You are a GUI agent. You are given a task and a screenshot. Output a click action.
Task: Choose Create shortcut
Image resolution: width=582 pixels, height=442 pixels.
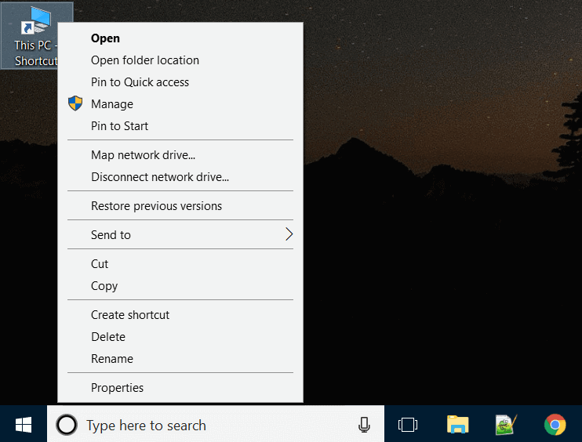click(180, 314)
